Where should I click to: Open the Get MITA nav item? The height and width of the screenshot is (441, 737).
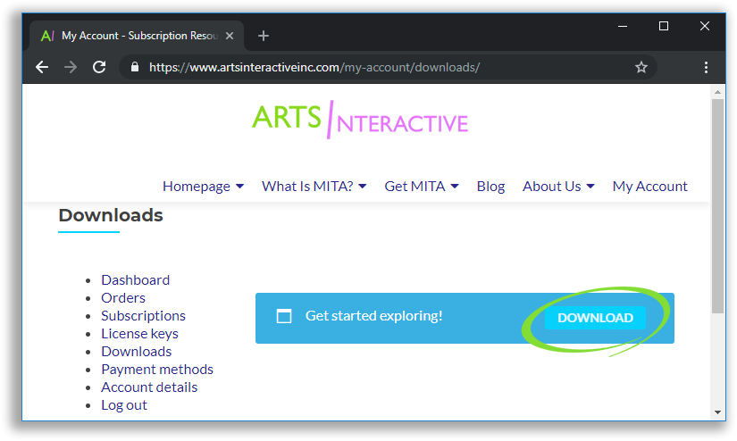coord(415,187)
